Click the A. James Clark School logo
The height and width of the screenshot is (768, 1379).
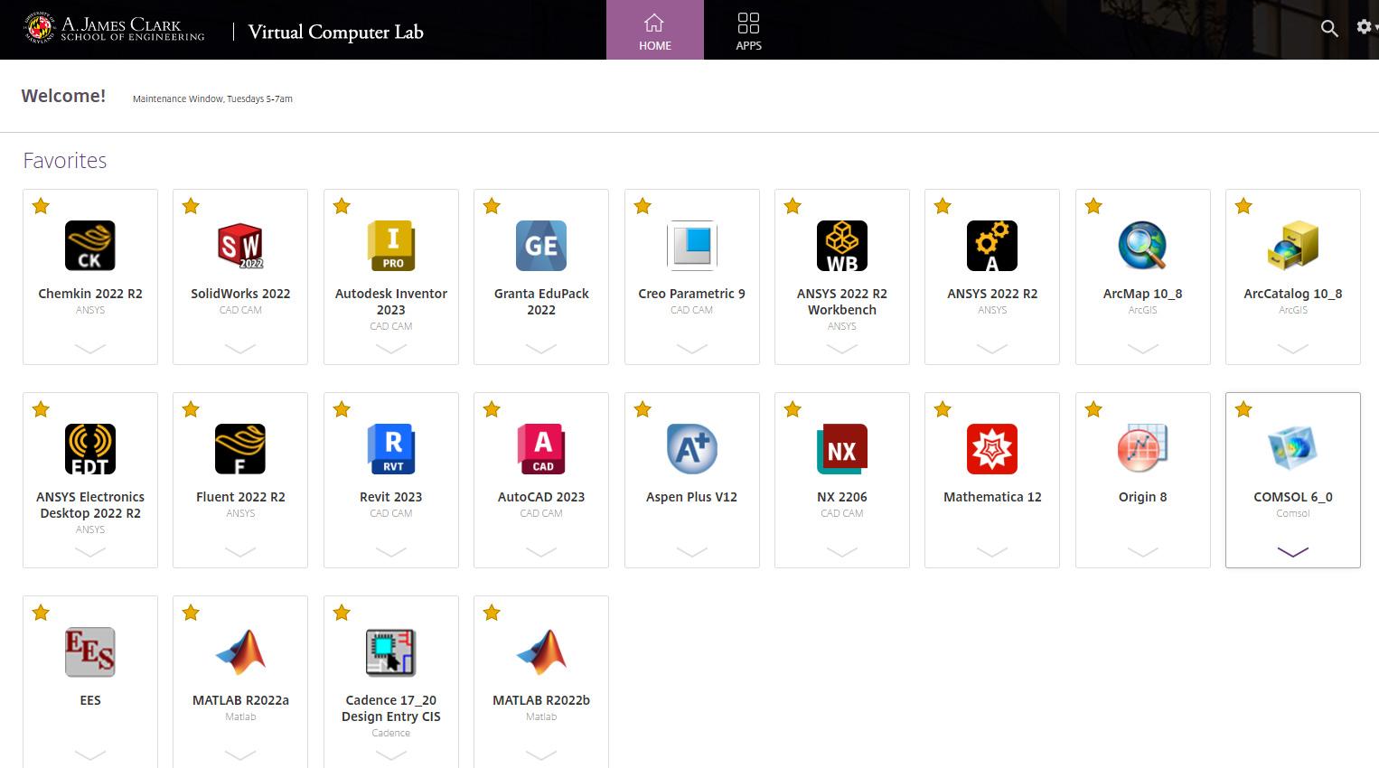(x=115, y=29)
